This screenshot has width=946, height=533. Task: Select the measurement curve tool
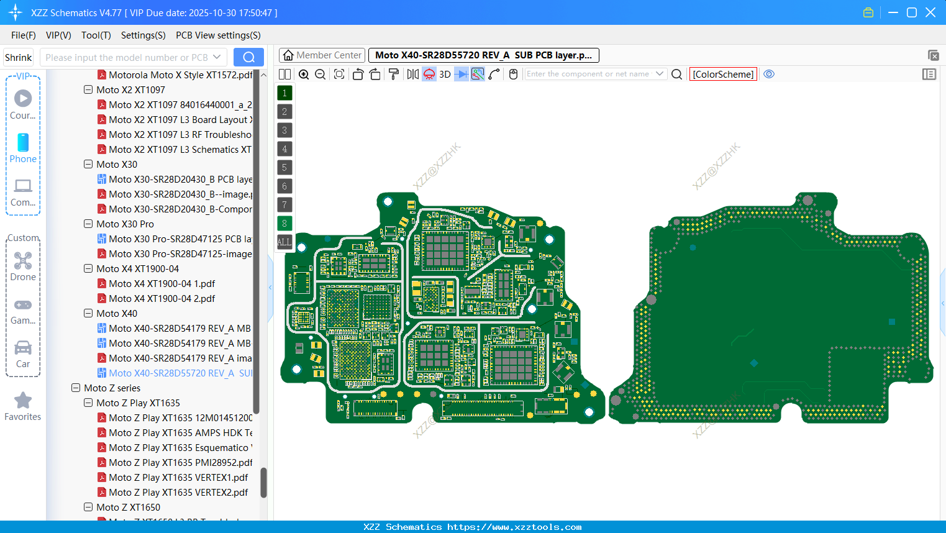[494, 74]
